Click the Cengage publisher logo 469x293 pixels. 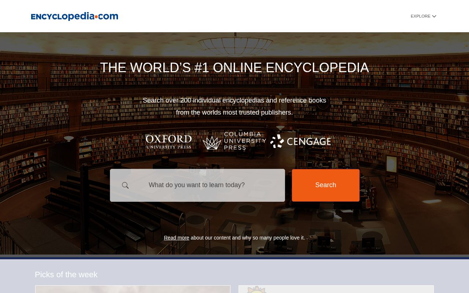300,141
